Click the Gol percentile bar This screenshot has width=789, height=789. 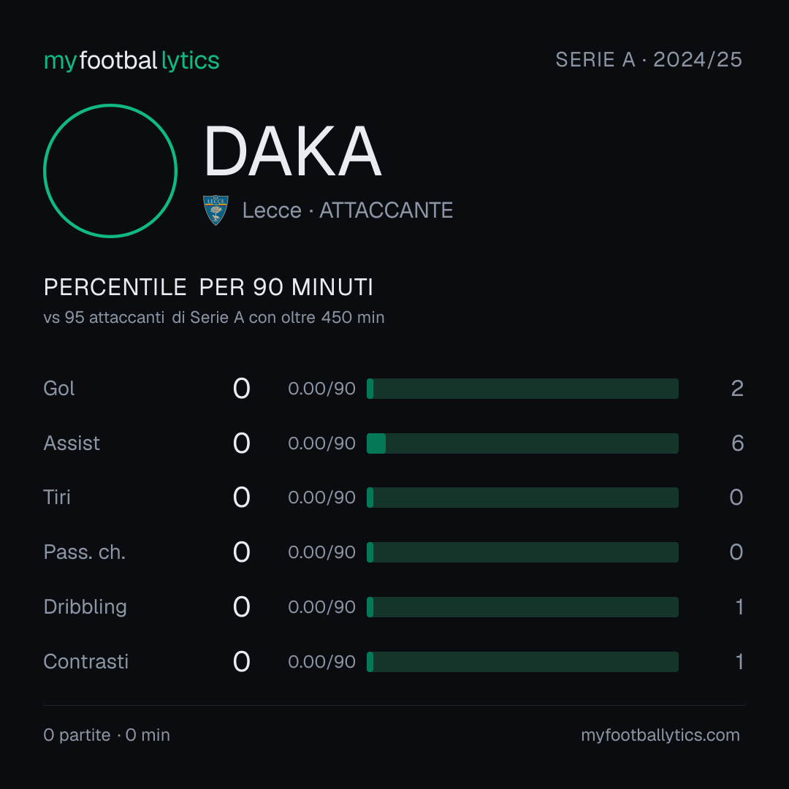pos(522,389)
